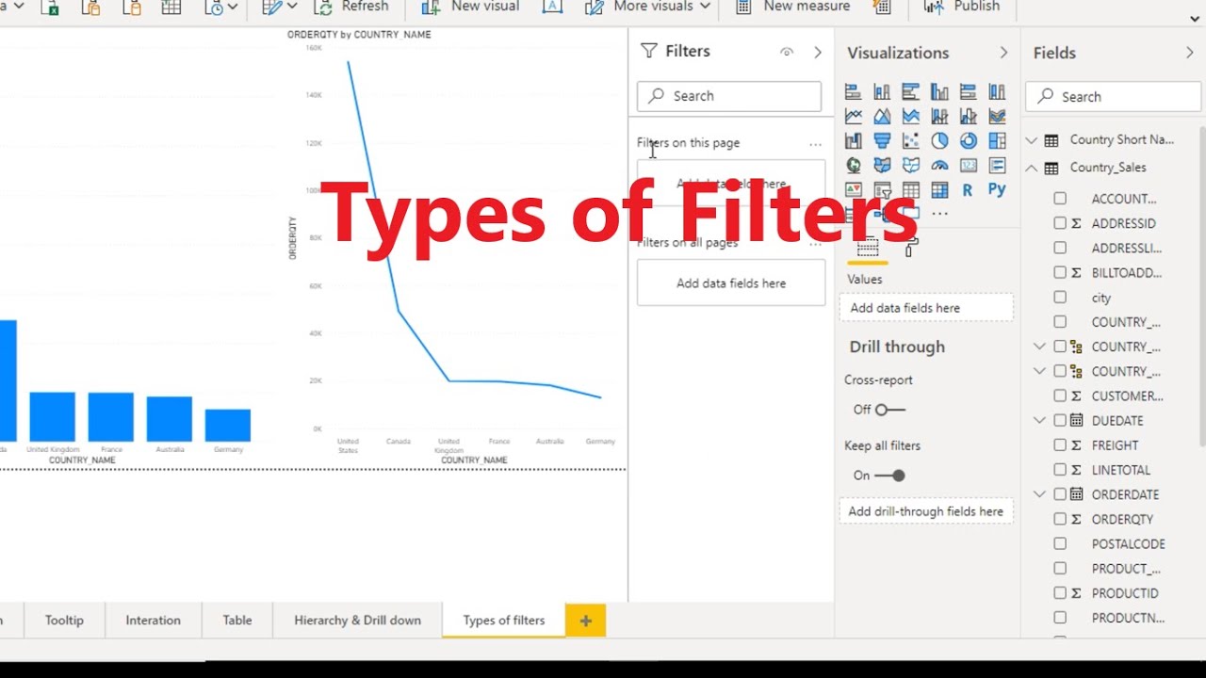The image size is (1206, 678).
Task: Turn on the Cross-report toggle
Action: [x=889, y=410]
